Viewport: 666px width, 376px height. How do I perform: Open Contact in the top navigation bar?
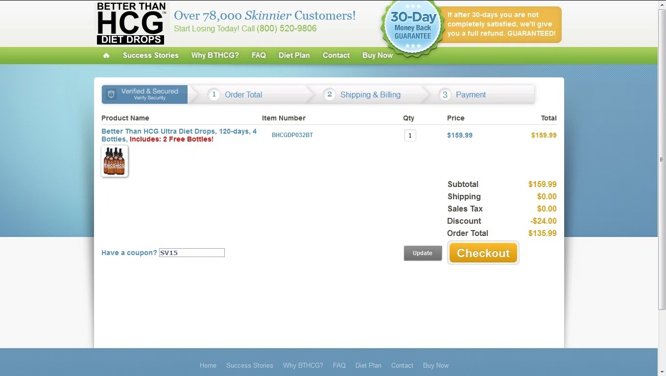point(336,55)
